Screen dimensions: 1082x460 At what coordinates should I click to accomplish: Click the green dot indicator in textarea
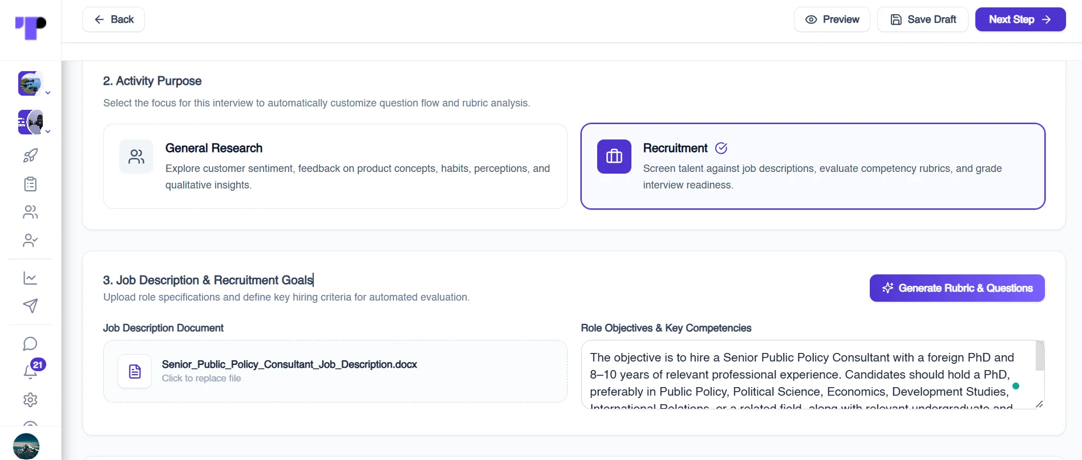[x=1016, y=386]
